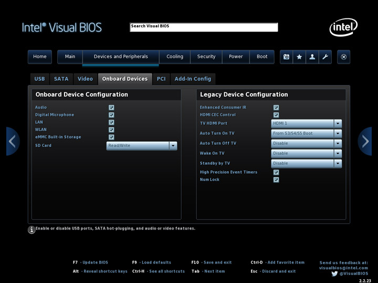Click the Home button
Viewport: 378px width, 283px height.
40,57
